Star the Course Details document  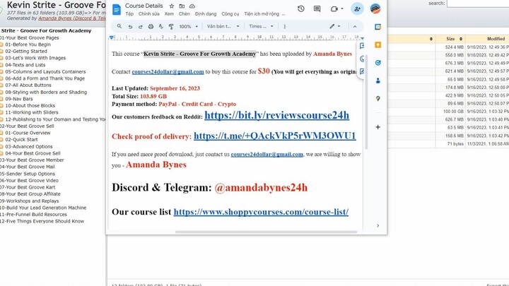(171, 6)
